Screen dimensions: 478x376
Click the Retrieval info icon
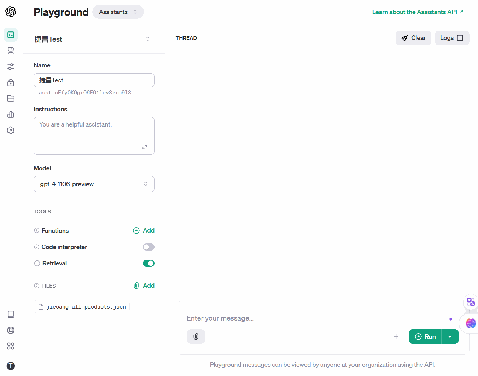[x=37, y=263]
